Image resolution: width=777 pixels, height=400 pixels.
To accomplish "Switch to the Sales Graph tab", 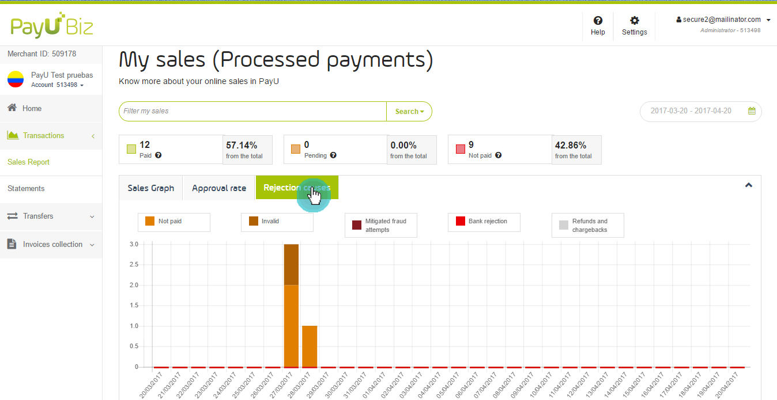I will (150, 188).
